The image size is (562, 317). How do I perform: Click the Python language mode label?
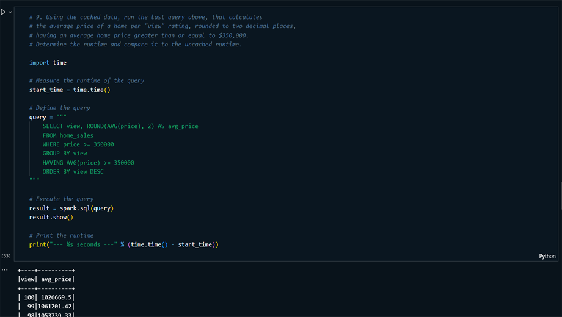click(547, 256)
